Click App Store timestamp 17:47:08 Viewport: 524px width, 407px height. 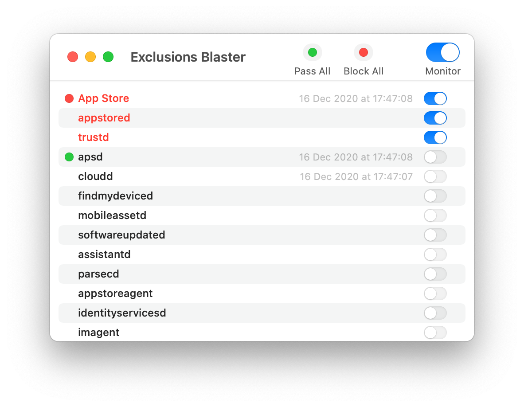[356, 98]
